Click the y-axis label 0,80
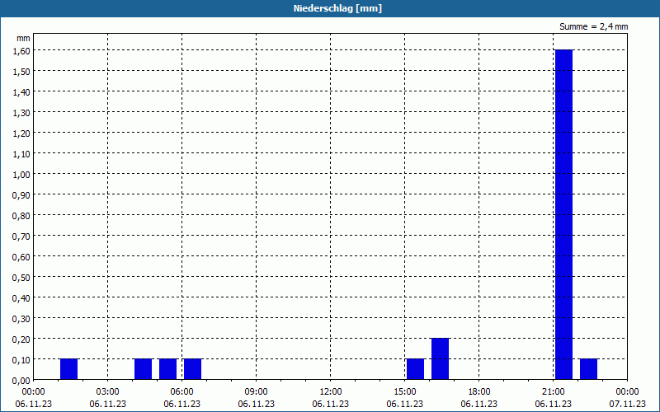This screenshot has width=660, height=412. click(21, 215)
